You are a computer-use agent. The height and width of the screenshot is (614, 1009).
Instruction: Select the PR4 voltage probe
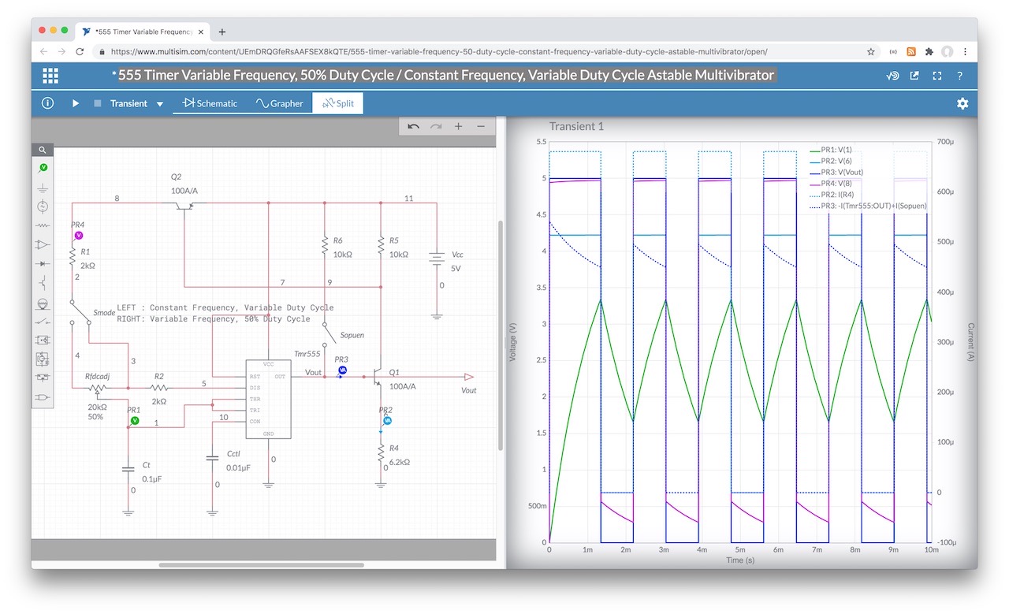[x=78, y=235]
